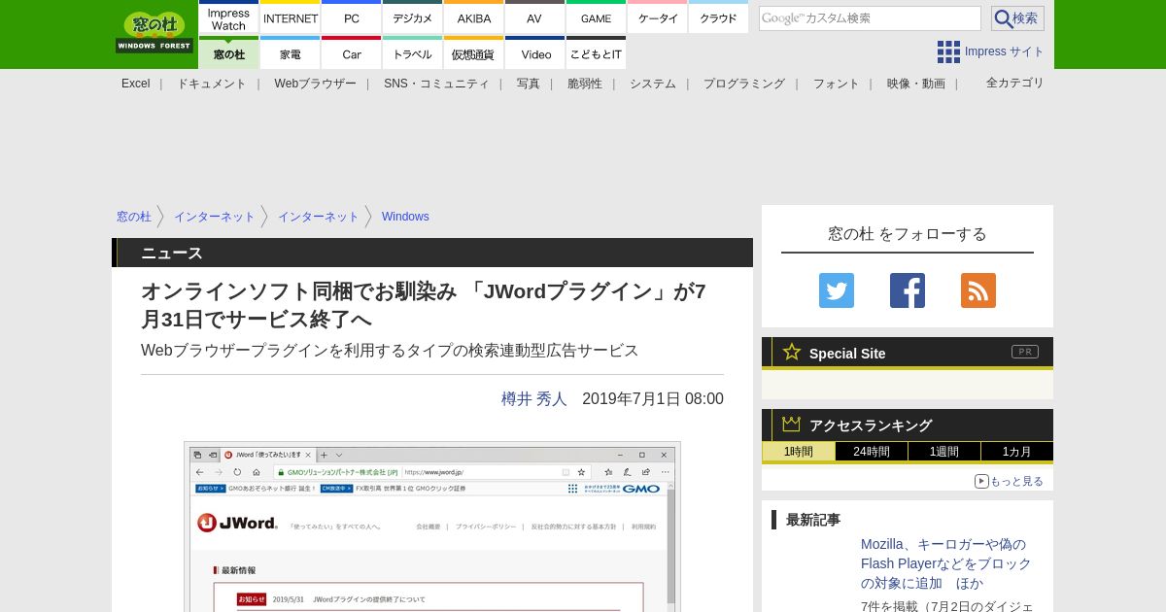This screenshot has height=612, width=1166.
Task: Click the 窓の杜 Windows Forest logo
Action: 154,33
